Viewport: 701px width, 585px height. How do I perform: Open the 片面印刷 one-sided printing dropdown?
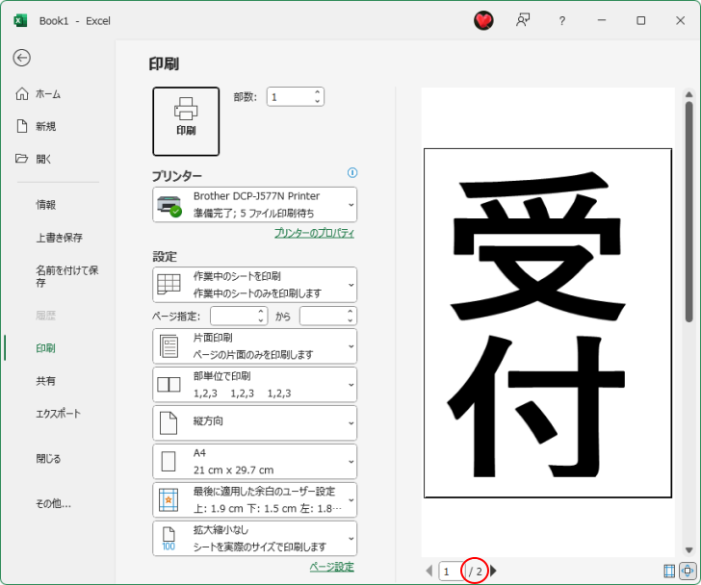254,345
